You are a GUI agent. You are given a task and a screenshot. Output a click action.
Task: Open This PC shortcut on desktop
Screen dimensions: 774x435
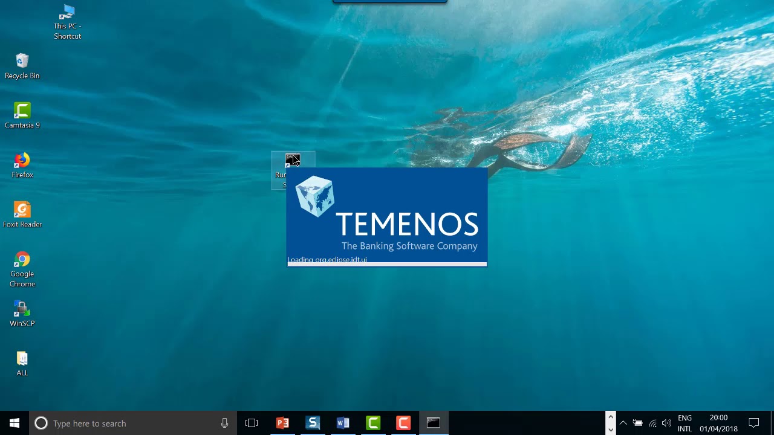coord(68,22)
